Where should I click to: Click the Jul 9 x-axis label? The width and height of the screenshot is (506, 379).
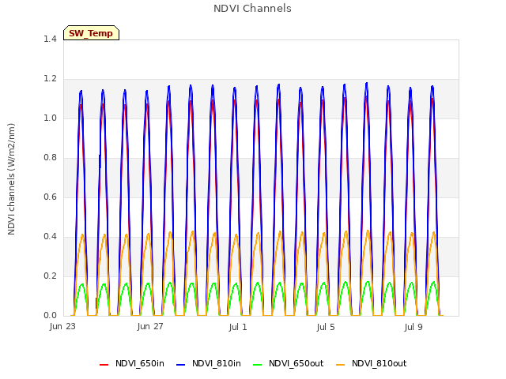pyautogui.click(x=413, y=327)
